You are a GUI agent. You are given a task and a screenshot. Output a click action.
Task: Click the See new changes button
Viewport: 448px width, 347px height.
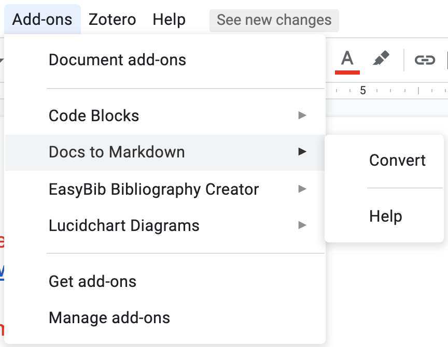274,20
